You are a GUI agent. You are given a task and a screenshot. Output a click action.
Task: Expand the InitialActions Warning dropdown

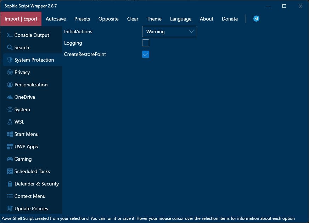pyautogui.click(x=169, y=32)
